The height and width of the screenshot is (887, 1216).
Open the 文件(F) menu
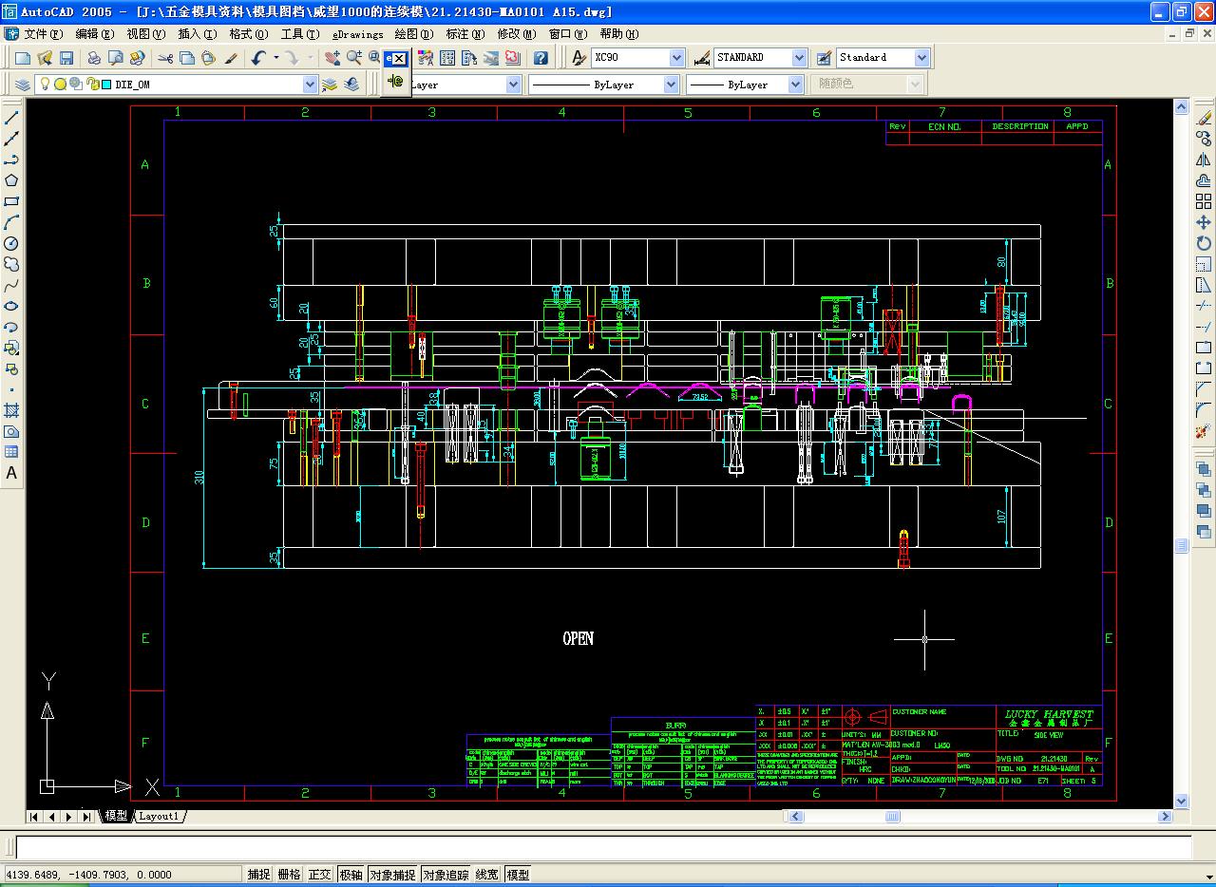[43, 34]
